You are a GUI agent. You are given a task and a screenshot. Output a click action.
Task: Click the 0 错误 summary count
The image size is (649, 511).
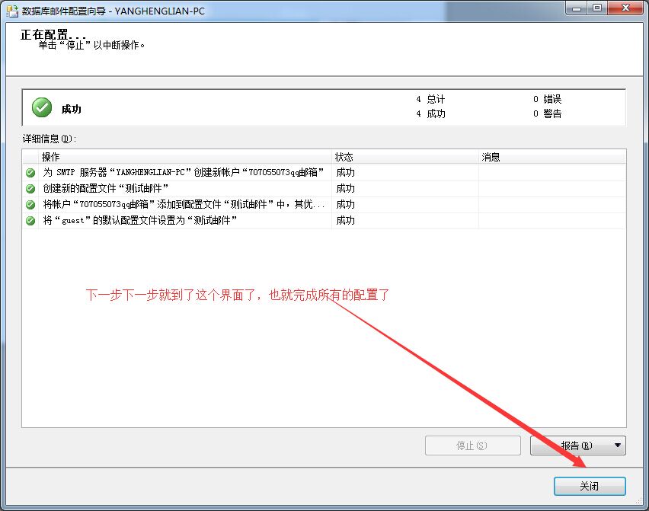point(547,99)
